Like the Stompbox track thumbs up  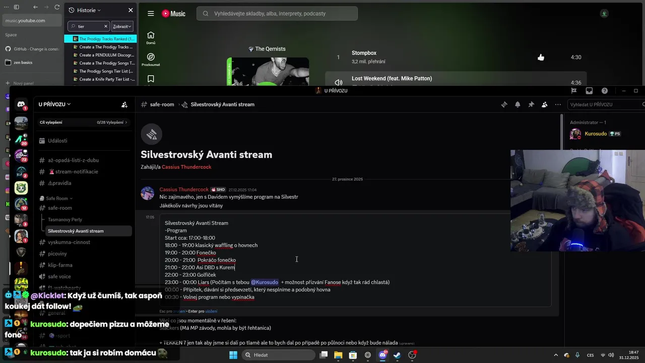pyautogui.click(x=541, y=57)
